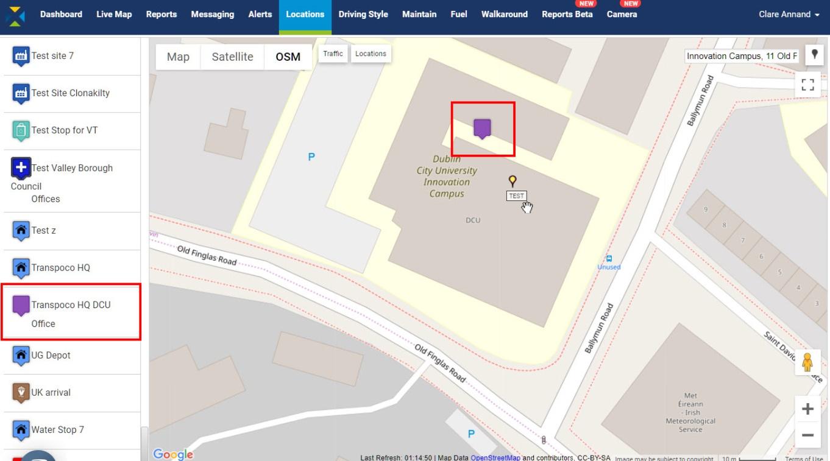The height and width of the screenshot is (461, 830).
Task: Select UG Depot location
Action: pyautogui.click(x=72, y=355)
